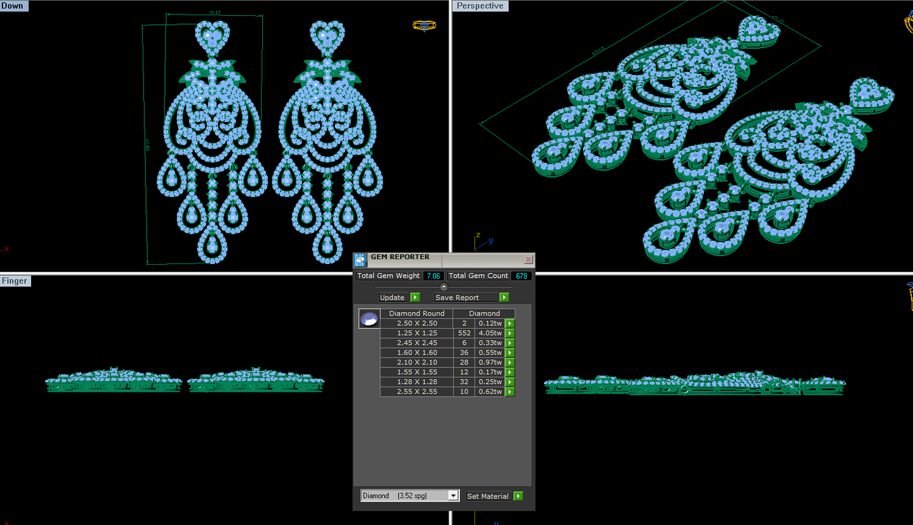Click the Gem Reporter title text

pyautogui.click(x=400, y=257)
